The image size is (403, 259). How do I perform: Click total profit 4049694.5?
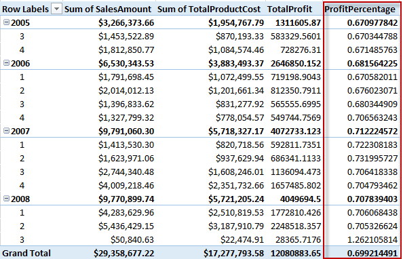tap(301, 199)
